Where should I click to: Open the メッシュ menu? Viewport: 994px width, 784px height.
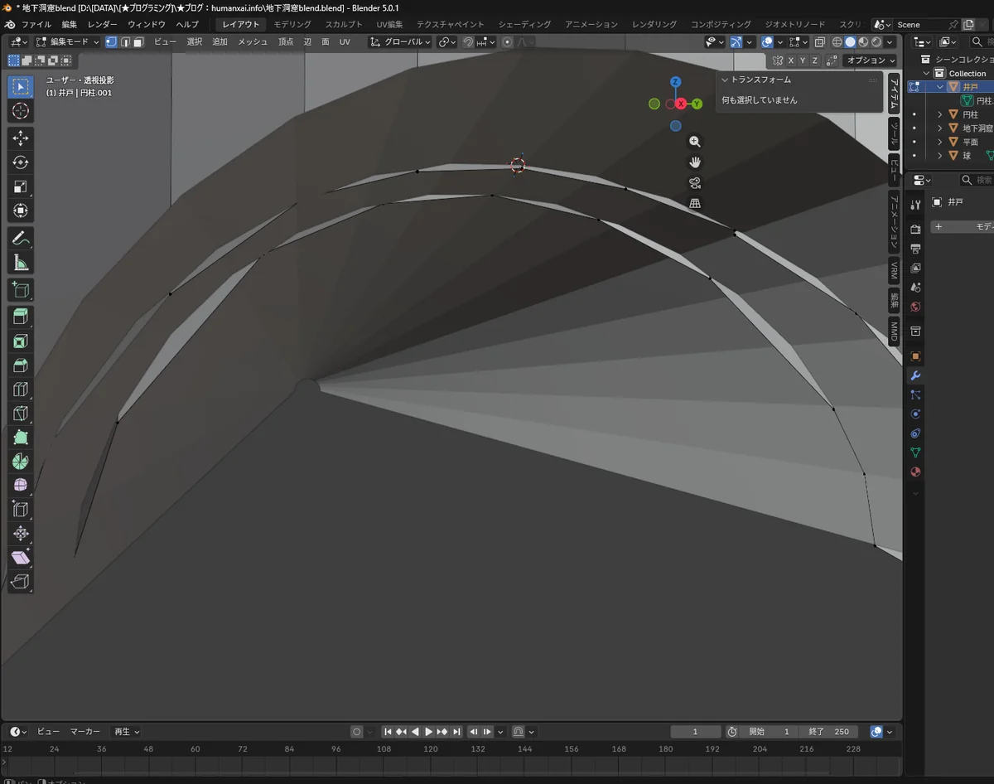(253, 41)
